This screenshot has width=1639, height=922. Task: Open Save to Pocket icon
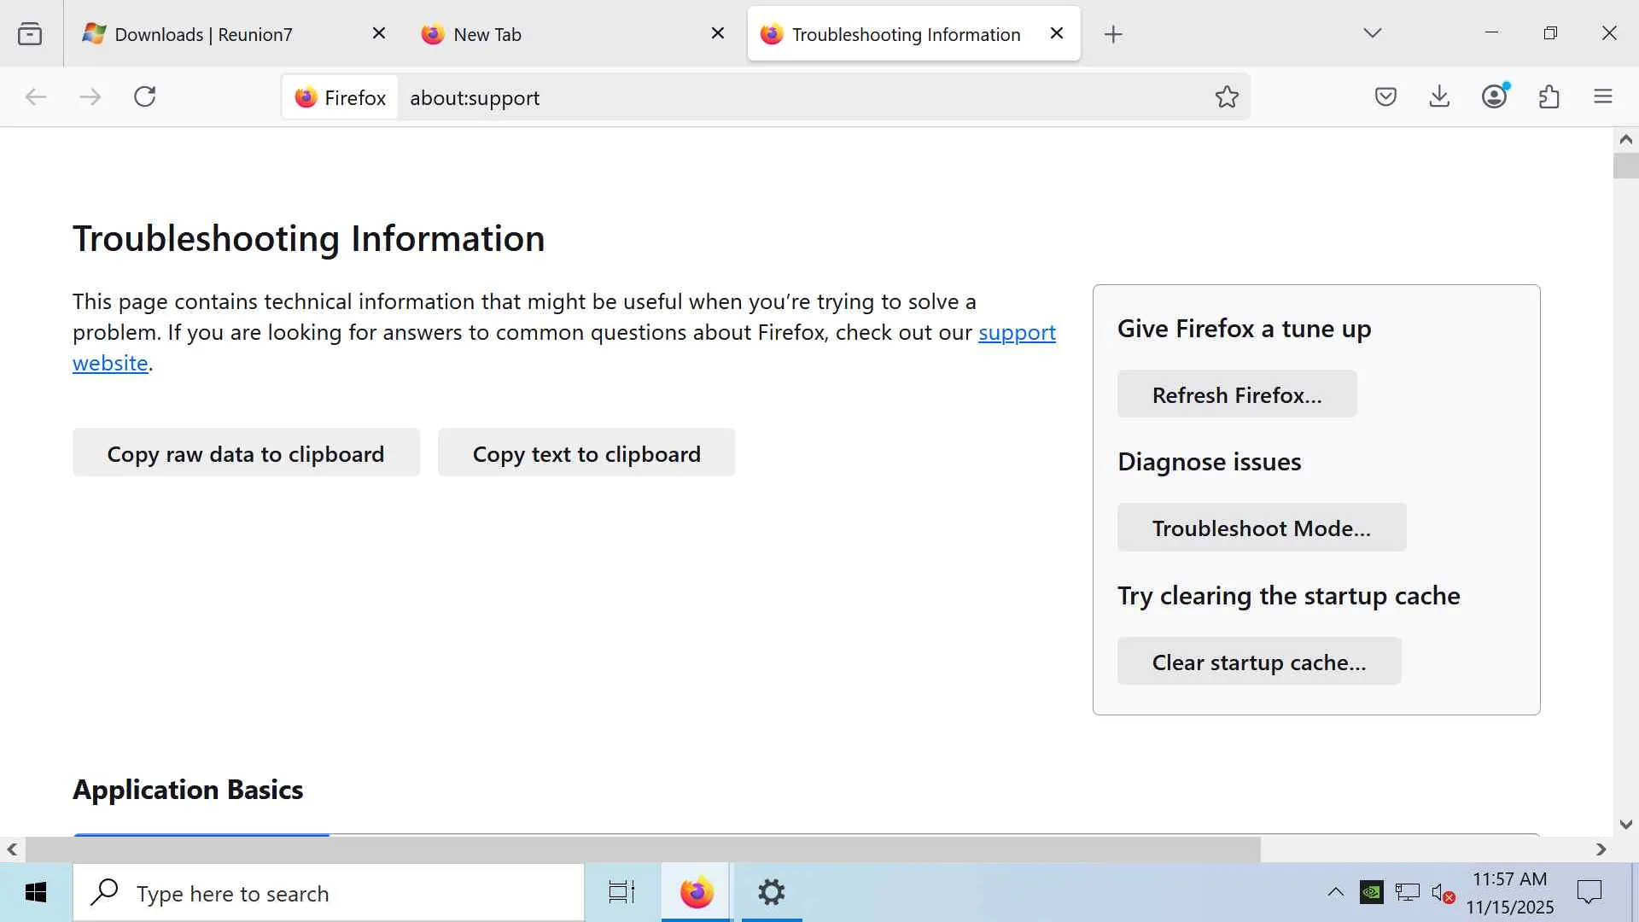(x=1385, y=96)
